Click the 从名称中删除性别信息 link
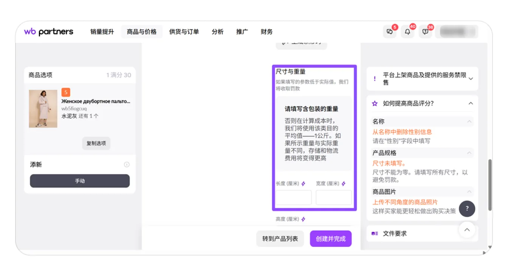Image resolution: width=508 pixels, height=276 pixels. click(402, 132)
